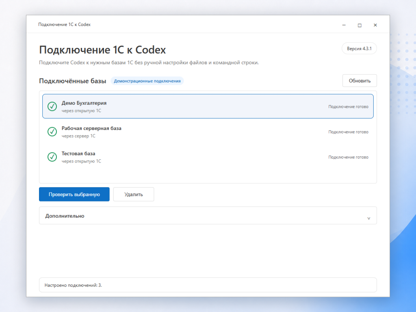
Task: Close the Подключение 1С к Codex window
Action: [375, 25]
